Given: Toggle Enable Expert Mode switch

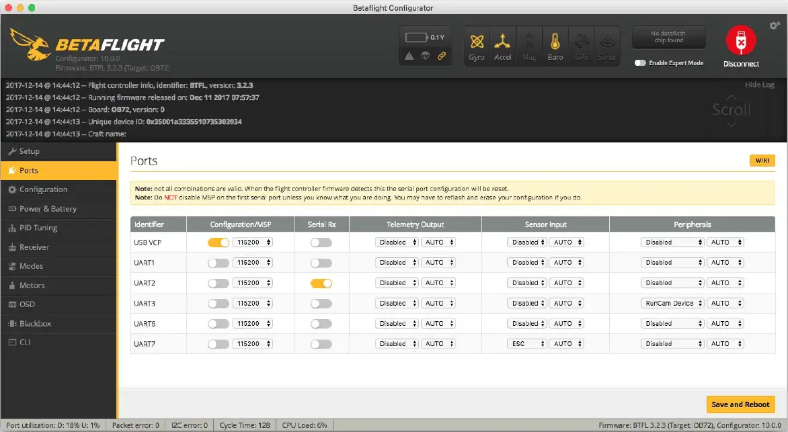Looking at the screenshot, I should click(x=640, y=62).
